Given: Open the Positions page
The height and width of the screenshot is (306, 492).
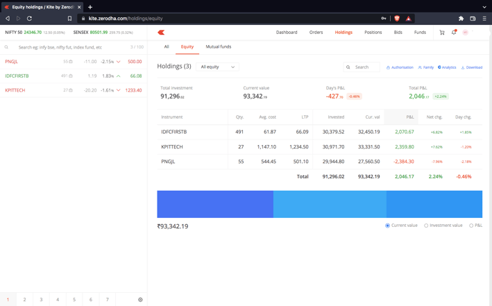Looking at the screenshot, I should click(x=373, y=33).
